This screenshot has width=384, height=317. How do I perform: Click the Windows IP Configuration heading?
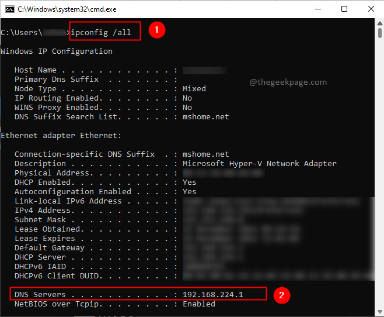(57, 51)
